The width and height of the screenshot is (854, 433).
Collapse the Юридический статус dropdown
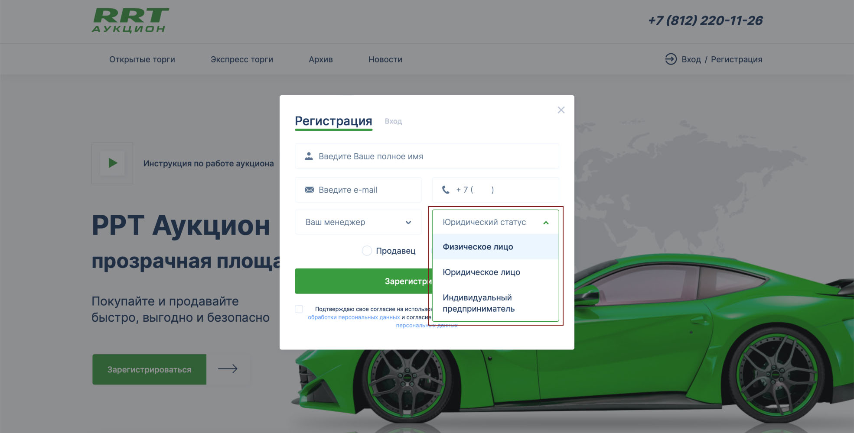pos(495,222)
